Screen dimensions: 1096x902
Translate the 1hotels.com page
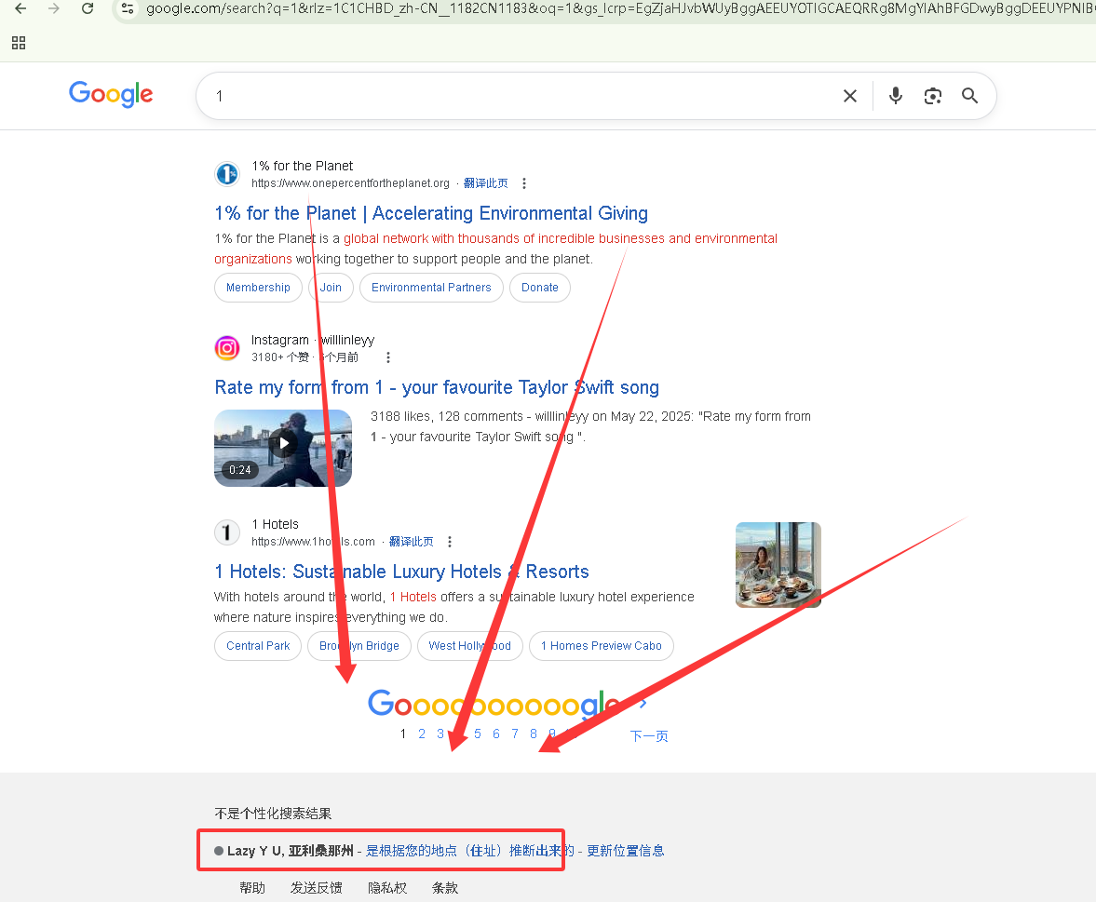coord(411,542)
